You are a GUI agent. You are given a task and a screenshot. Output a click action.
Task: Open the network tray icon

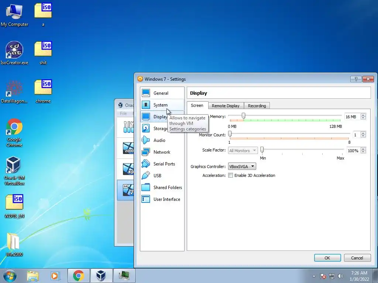tap(332, 276)
